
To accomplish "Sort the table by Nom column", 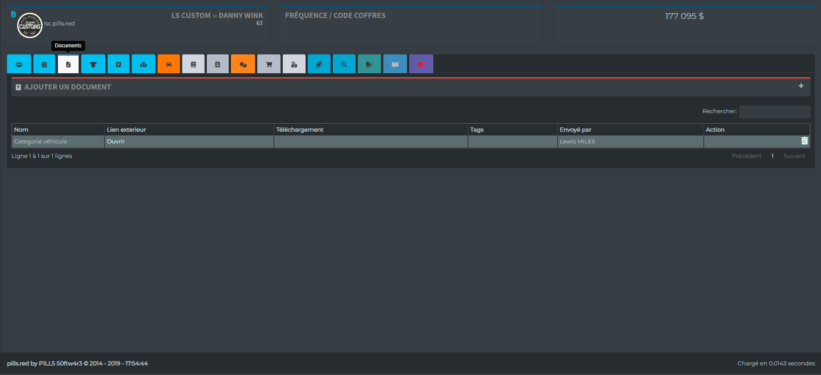I will pyautogui.click(x=58, y=129).
